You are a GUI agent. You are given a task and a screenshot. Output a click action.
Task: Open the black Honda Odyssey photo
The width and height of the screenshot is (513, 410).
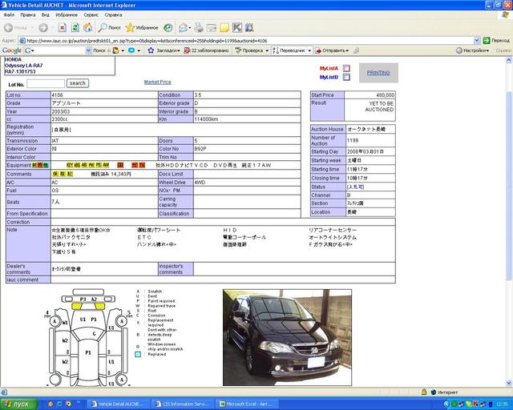pyautogui.click(x=287, y=337)
